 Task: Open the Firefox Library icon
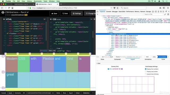[x=160, y=8]
